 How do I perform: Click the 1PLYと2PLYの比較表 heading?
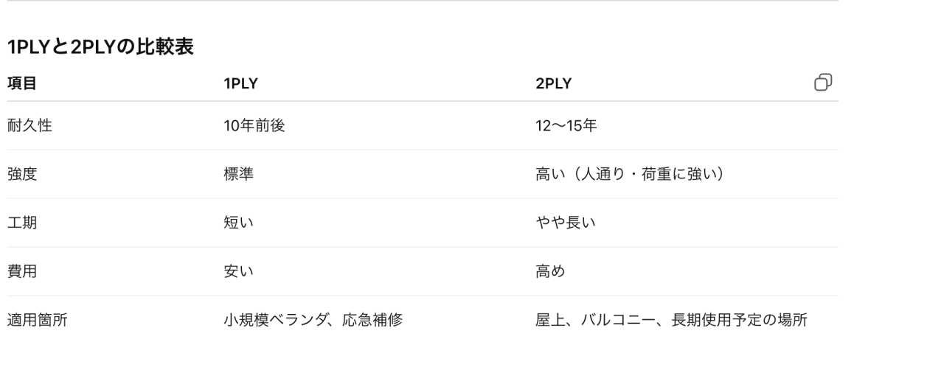pyautogui.click(x=100, y=48)
